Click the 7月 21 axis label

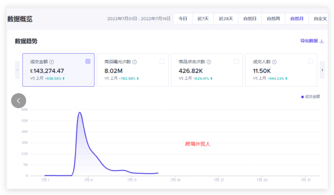(x=219, y=180)
